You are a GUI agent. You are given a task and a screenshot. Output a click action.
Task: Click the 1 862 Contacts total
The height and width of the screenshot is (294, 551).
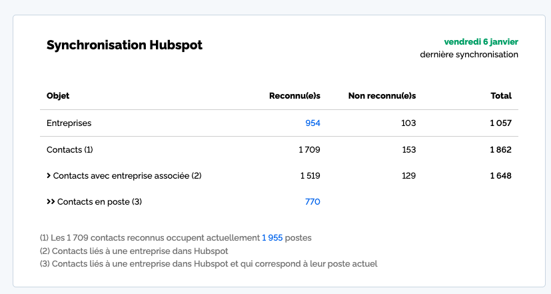(x=500, y=150)
